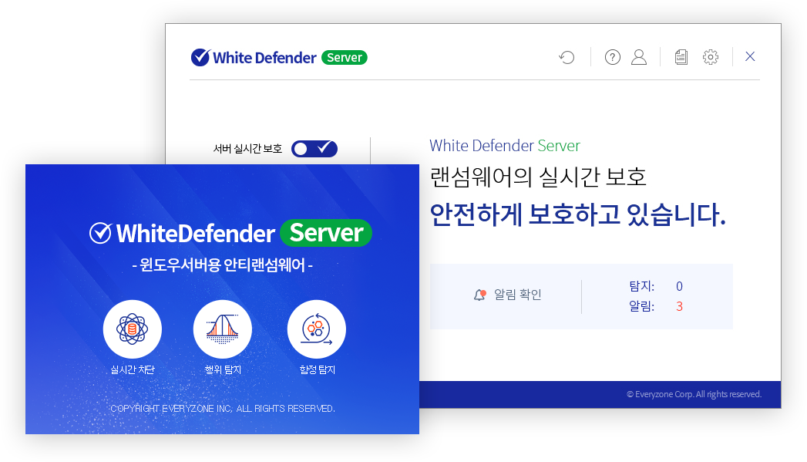Open the user account icon
807x462 pixels.
tap(639, 57)
